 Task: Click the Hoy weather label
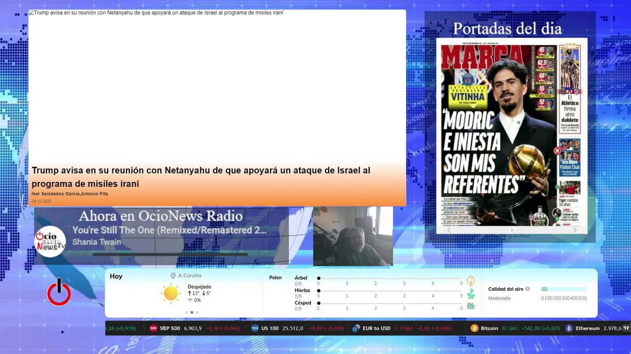pyautogui.click(x=116, y=276)
